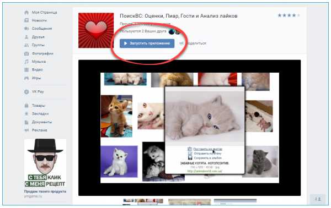Click the ПоискВС app title
This screenshot has width=331, height=208.
pos(178,16)
